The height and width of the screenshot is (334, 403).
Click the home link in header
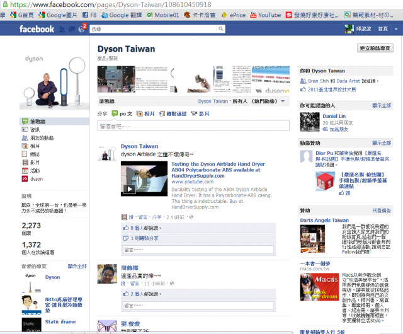click(x=383, y=29)
